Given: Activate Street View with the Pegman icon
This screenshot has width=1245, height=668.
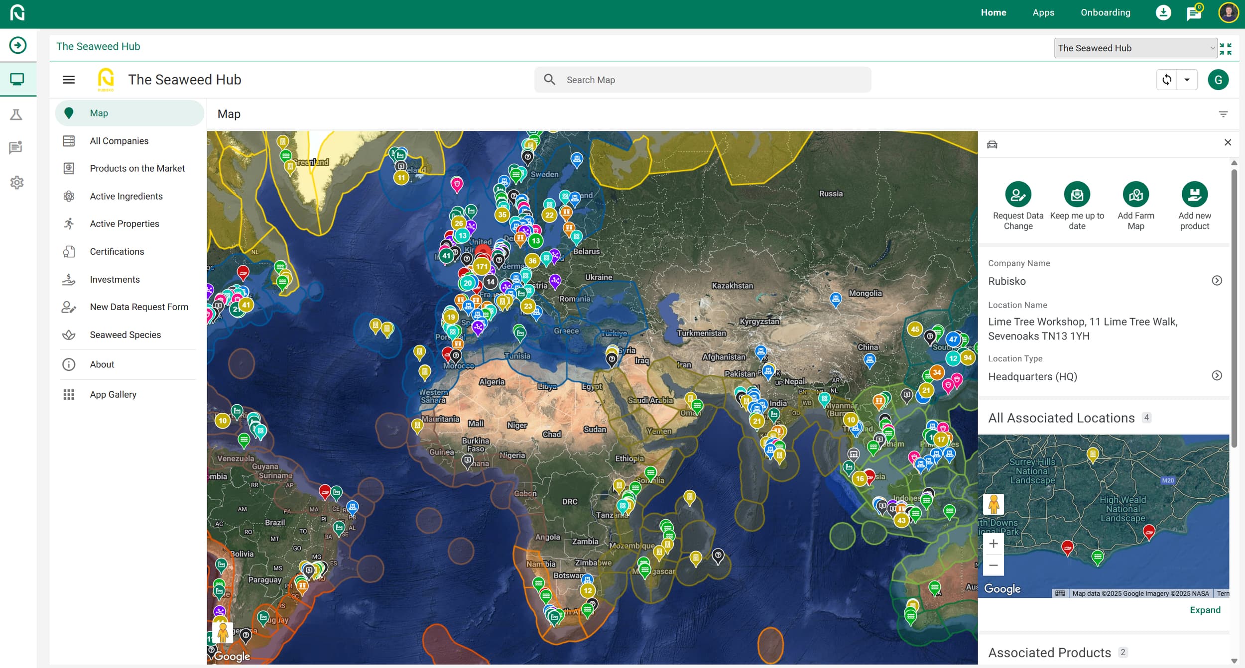Looking at the screenshot, I should pos(994,504).
